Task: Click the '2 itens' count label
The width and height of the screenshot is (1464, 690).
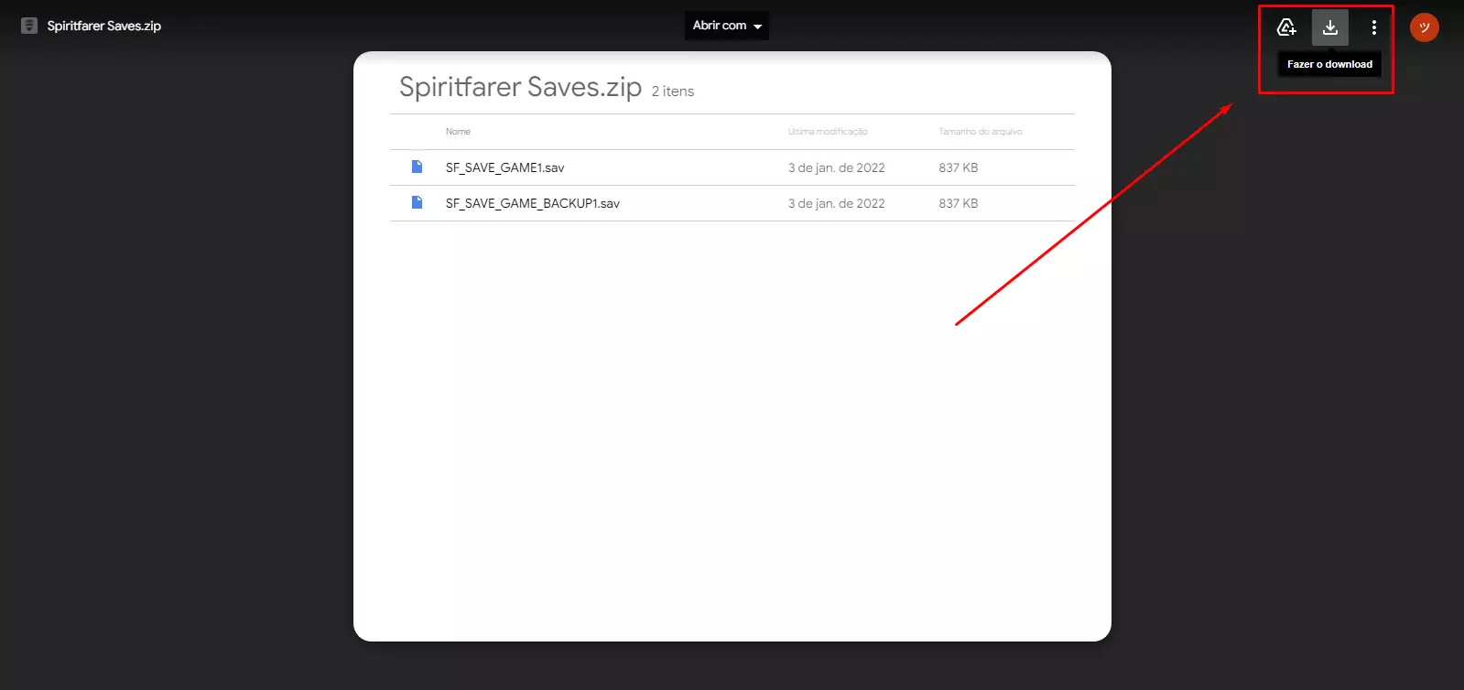Action: click(673, 92)
